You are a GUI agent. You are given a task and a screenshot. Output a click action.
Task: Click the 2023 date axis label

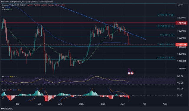click(x=82, y=104)
